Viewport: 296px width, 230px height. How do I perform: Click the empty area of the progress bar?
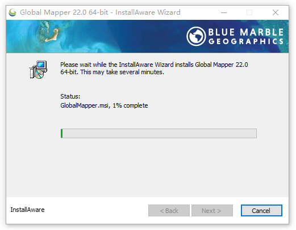tap(160, 133)
